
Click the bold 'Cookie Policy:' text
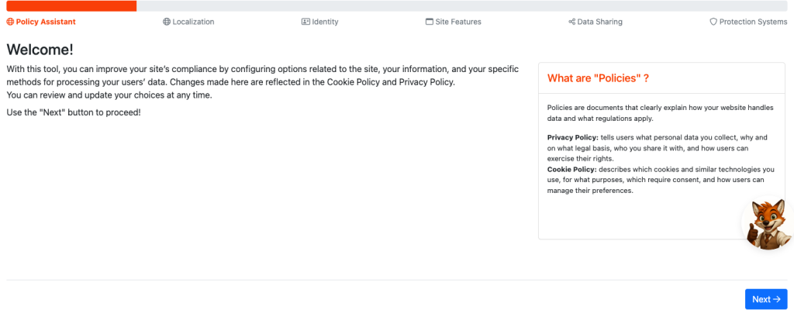(x=571, y=169)
